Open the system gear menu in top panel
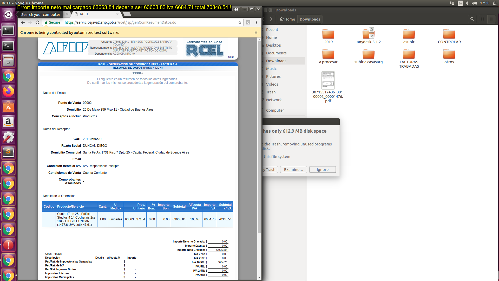Viewport: 499px width, 281px height. pyautogui.click(x=495, y=3)
